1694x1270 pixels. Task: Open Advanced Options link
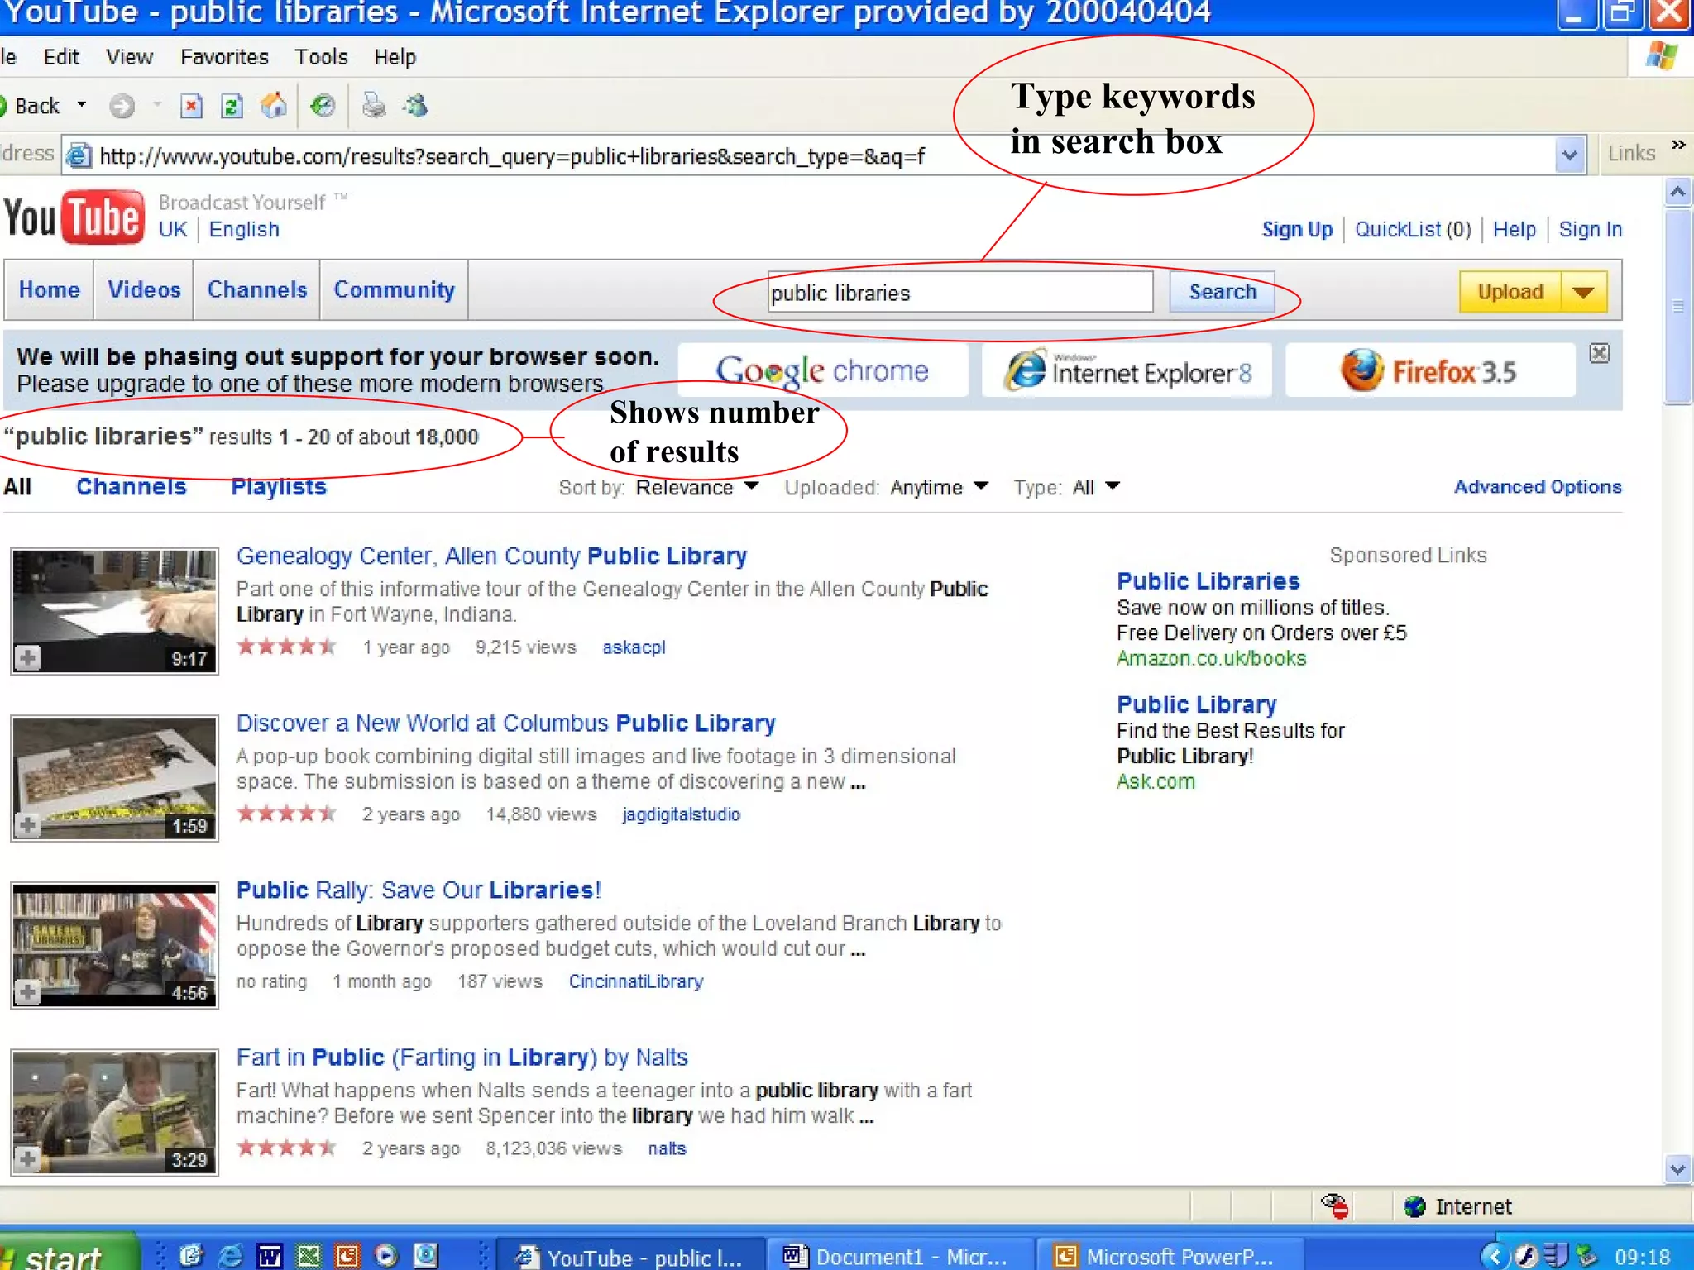(x=1538, y=487)
